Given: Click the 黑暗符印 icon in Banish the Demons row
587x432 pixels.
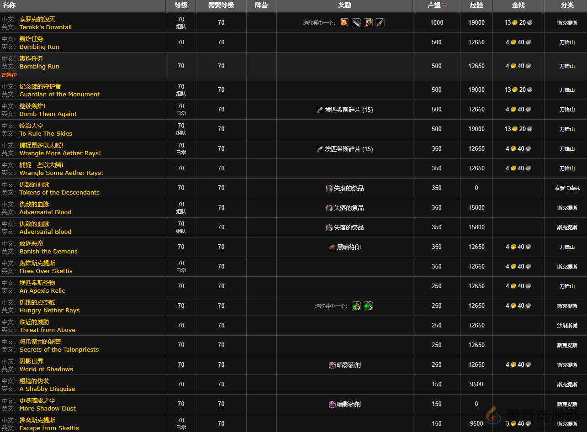Looking at the screenshot, I should [333, 247].
